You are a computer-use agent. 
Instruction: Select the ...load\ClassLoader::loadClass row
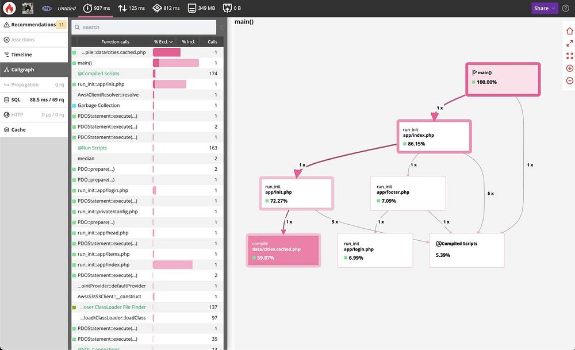(147, 318)
